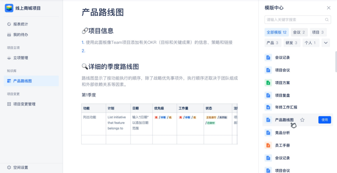
Task: Click the 模版中心 panel scrollbar
Action: coord(336,62)
